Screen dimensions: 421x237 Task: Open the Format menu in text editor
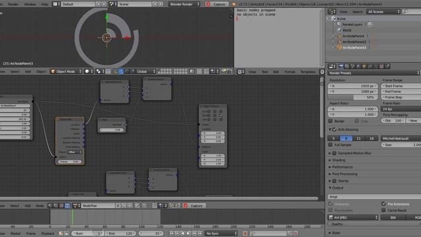tap(289, 72)
